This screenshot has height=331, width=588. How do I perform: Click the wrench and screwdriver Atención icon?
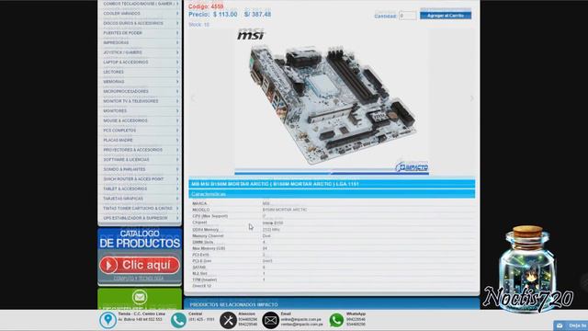pos(228,320)
